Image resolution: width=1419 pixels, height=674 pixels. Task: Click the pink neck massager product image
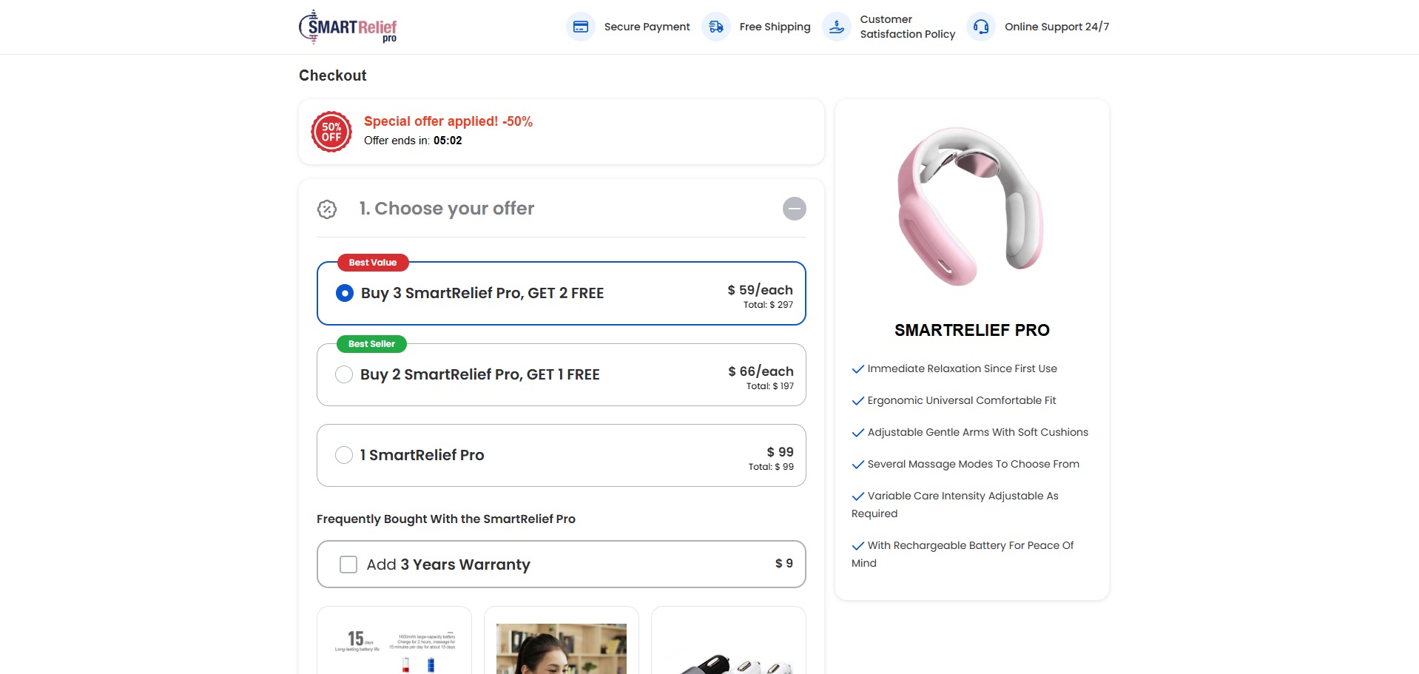971,206
